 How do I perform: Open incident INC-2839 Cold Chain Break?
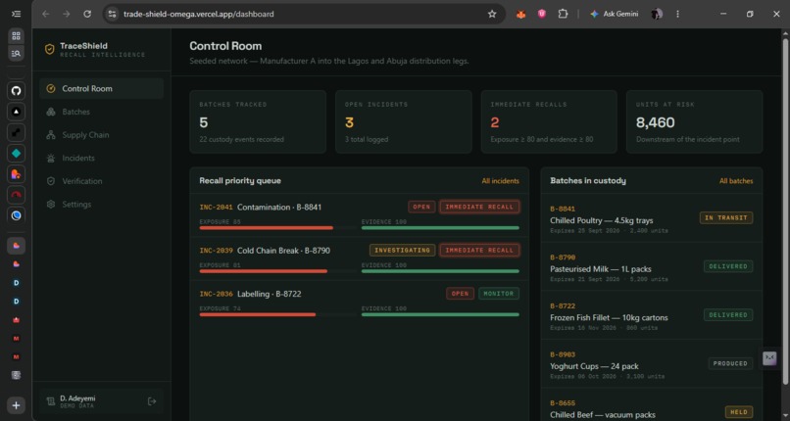tap(360, 258)
